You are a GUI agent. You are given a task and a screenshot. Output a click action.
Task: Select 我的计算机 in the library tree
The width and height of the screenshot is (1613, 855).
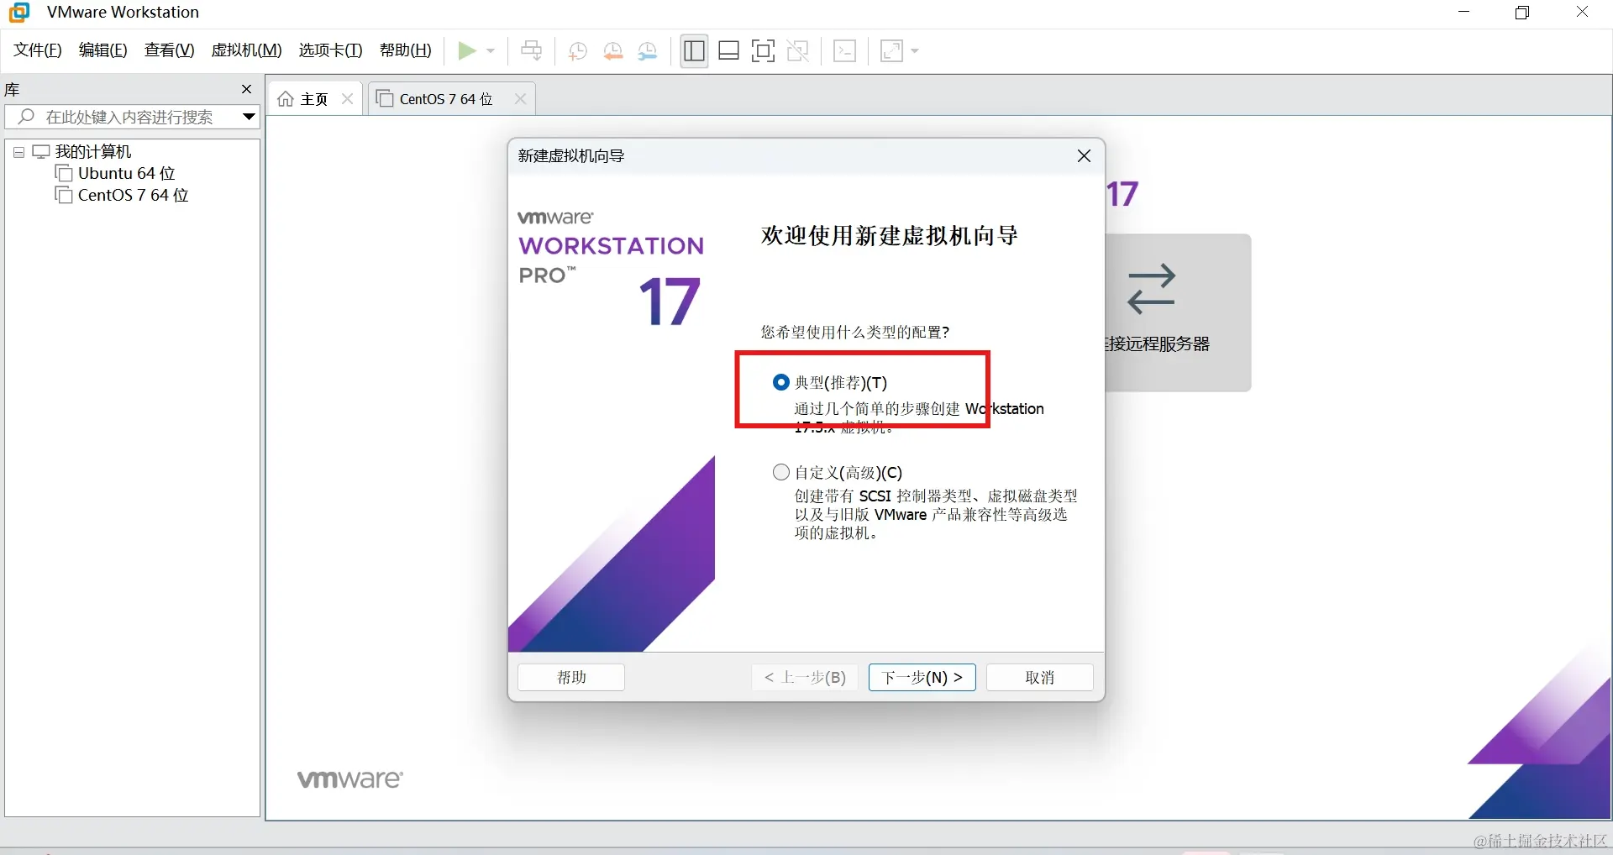[93, 152]
